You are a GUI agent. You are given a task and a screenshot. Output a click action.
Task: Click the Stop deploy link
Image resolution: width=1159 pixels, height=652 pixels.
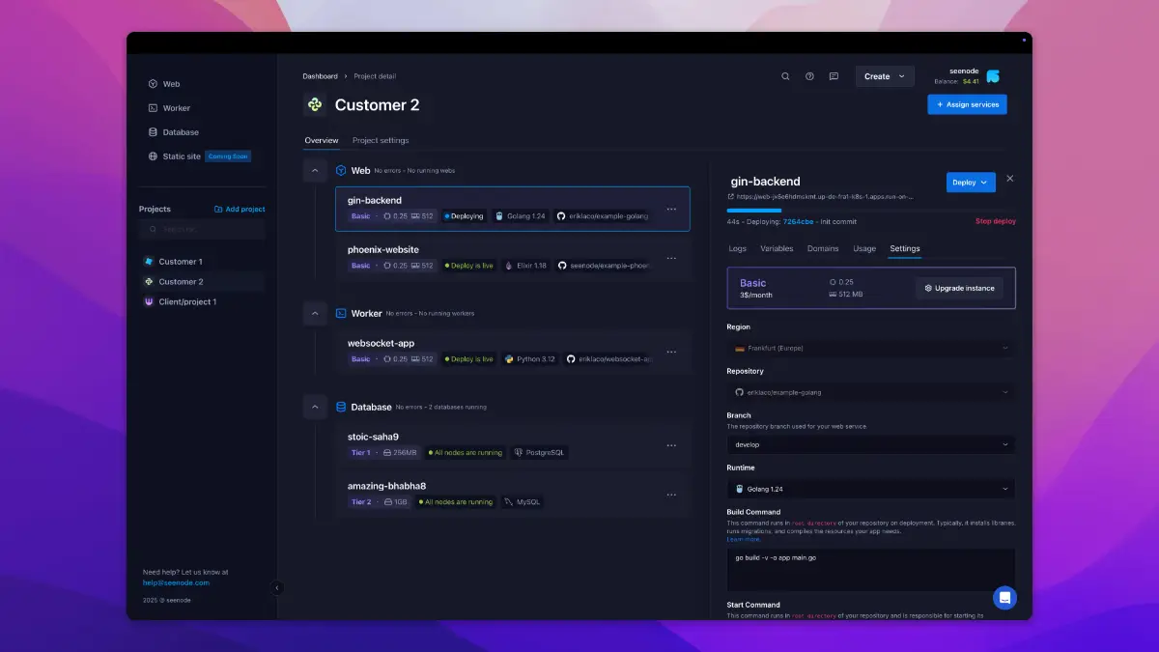click(x=995, y=221)
